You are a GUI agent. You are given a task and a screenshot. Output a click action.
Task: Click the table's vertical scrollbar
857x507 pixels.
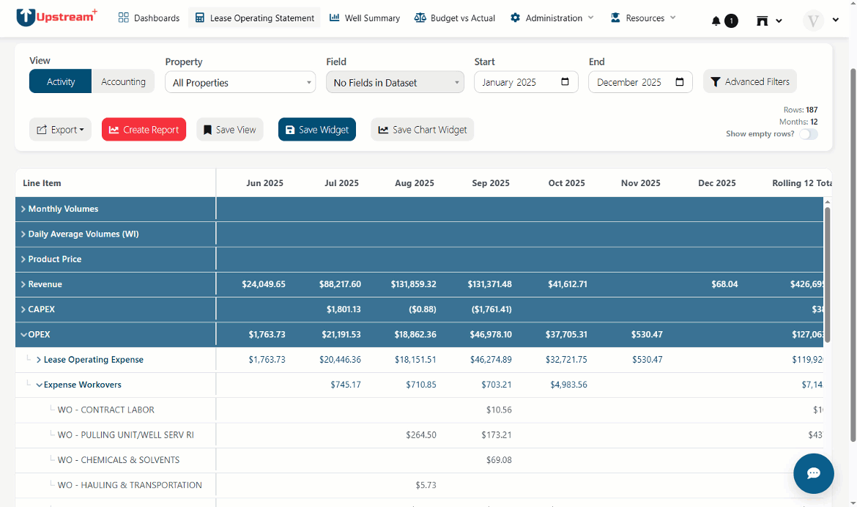coord(828,275)
